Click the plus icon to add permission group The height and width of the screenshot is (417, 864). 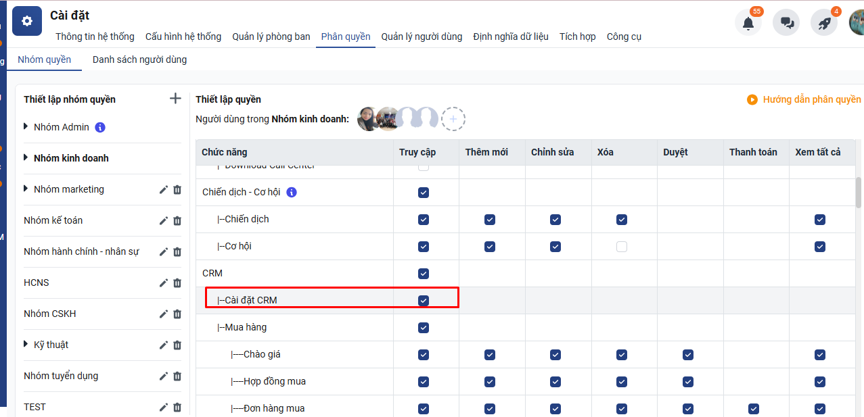[175, 99]
